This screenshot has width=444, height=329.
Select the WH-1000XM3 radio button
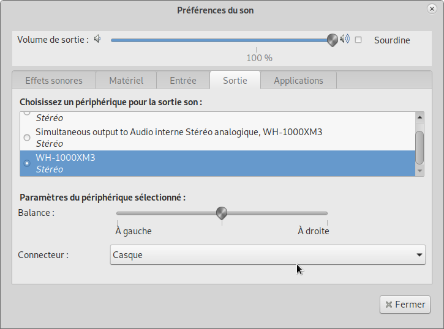tap(27, 163)
